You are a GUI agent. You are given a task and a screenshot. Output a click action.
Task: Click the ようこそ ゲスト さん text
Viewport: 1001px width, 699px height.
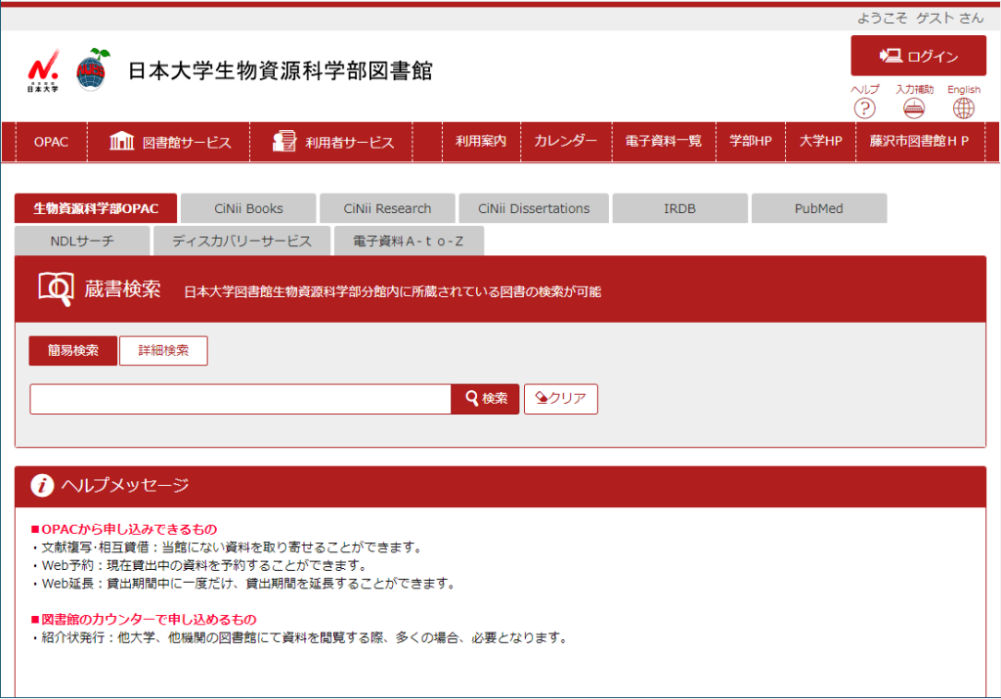pyautogui.click(x=920, y=18)
